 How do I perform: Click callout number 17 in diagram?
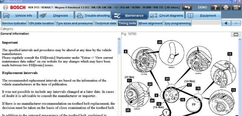[x=189, y=85]
